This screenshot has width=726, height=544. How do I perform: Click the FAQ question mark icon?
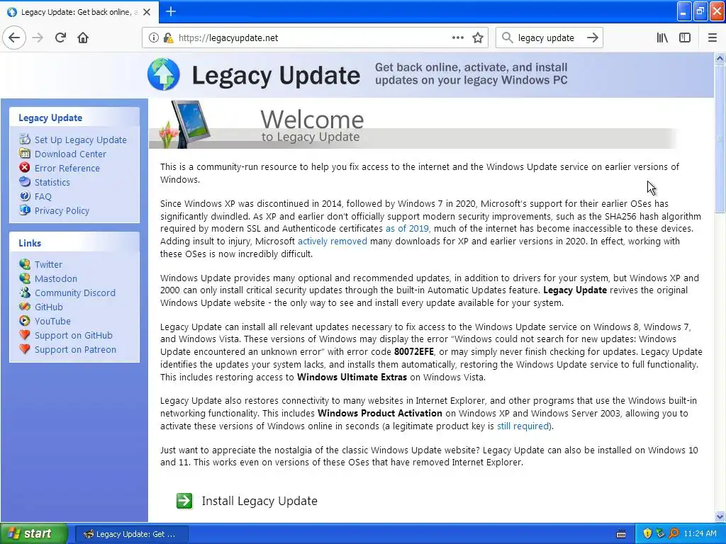25,196
